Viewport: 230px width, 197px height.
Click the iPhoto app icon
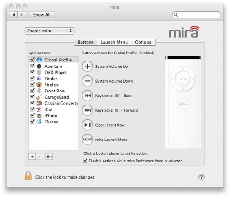pos(39,116)
